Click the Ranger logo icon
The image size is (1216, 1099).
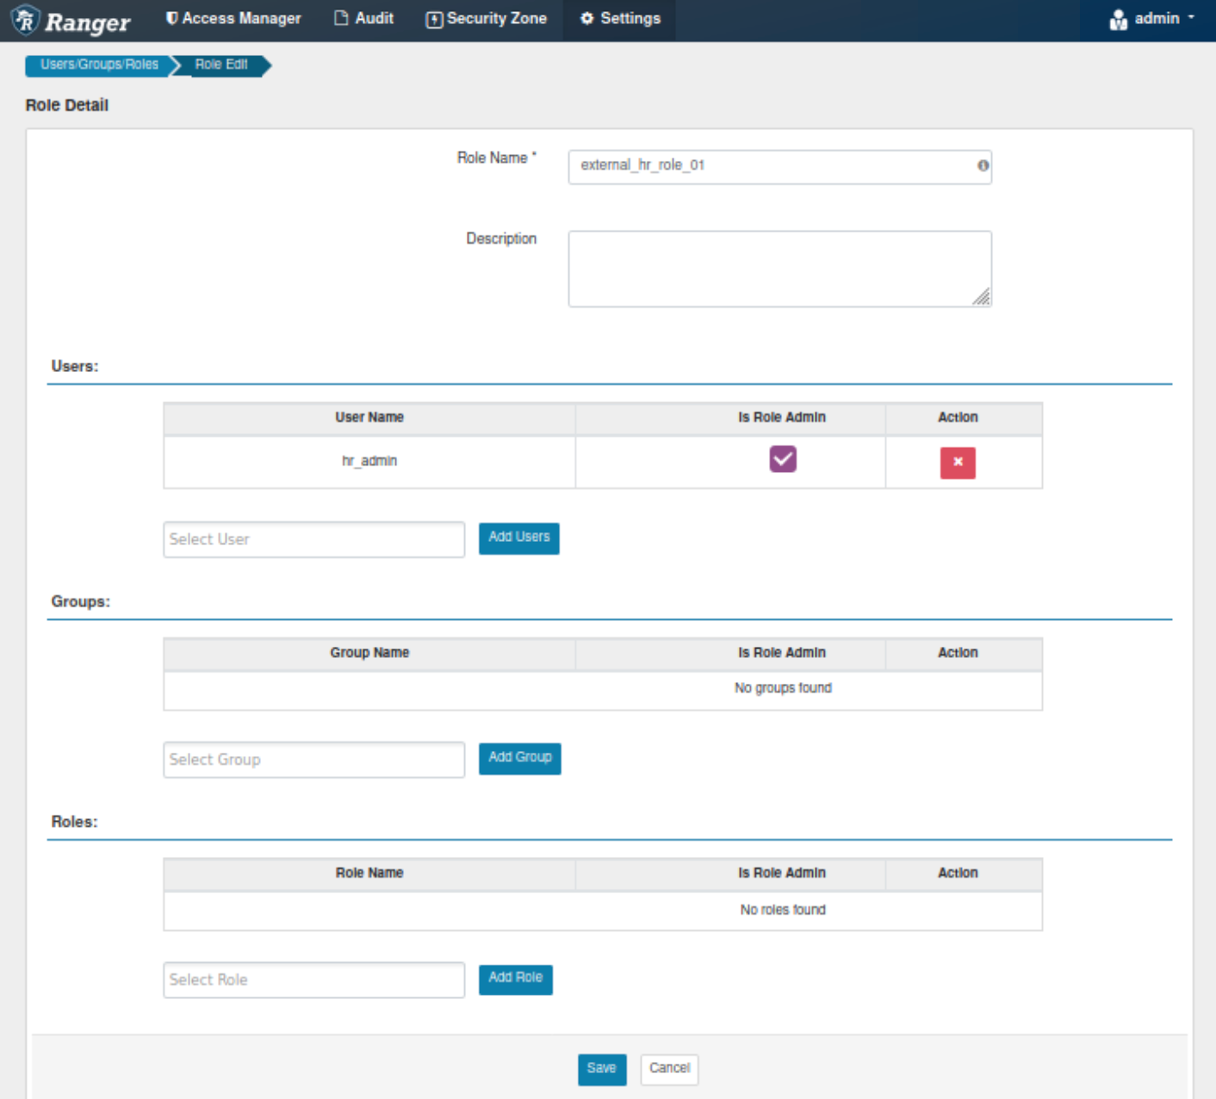click(x=26, y=20)
